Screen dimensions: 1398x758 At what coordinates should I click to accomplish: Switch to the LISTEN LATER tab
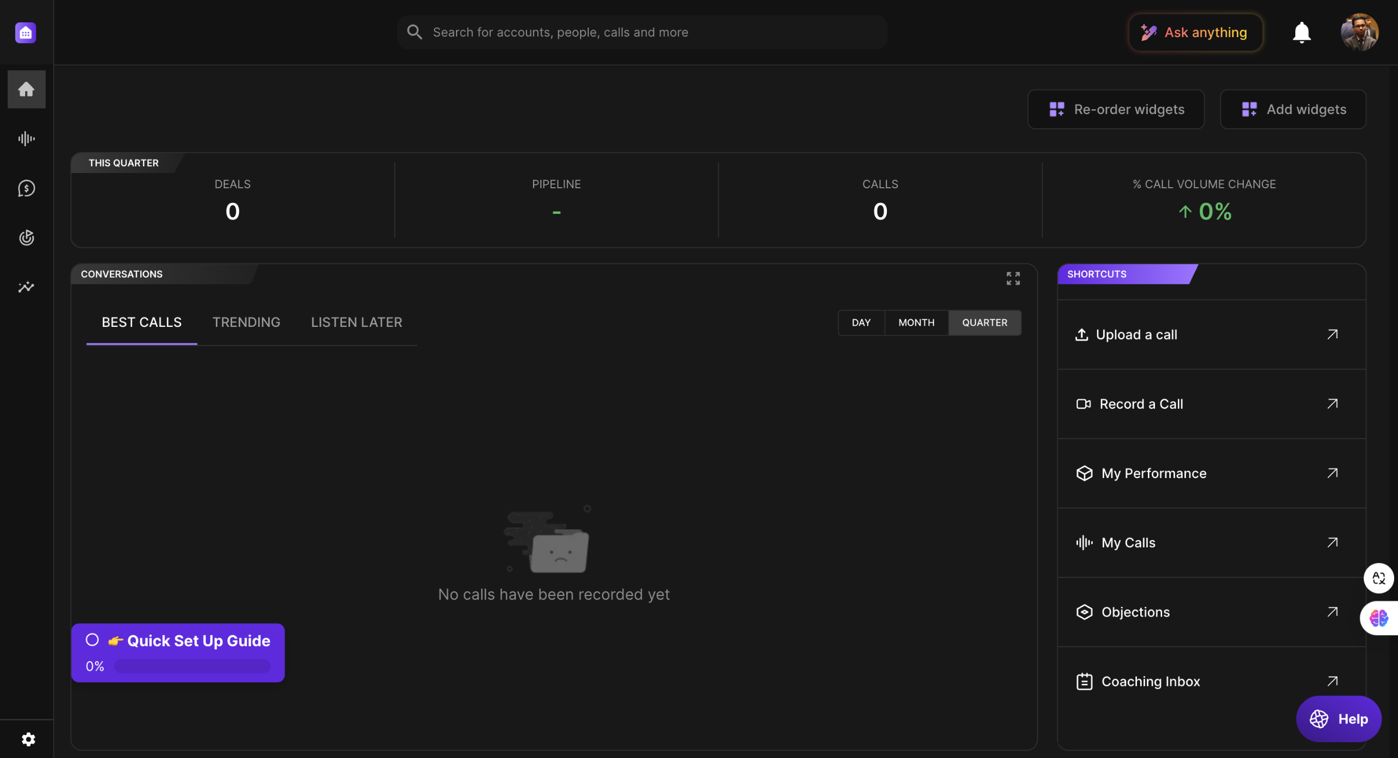pyautogui.click(x=356, y=322)
